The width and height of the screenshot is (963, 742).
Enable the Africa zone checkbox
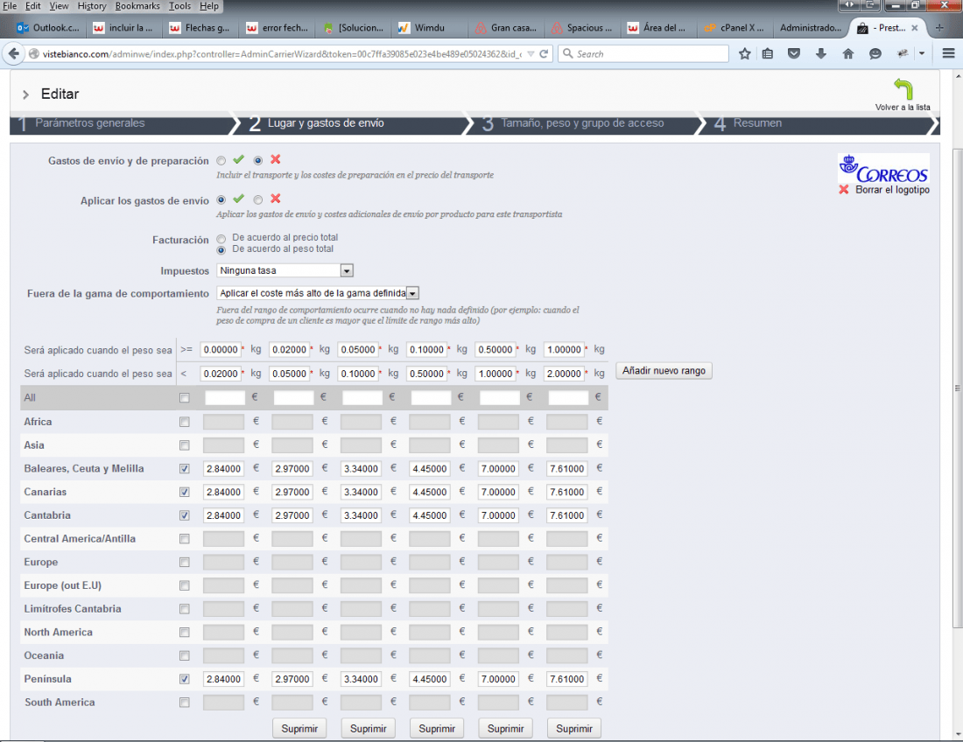pos(184,423)
